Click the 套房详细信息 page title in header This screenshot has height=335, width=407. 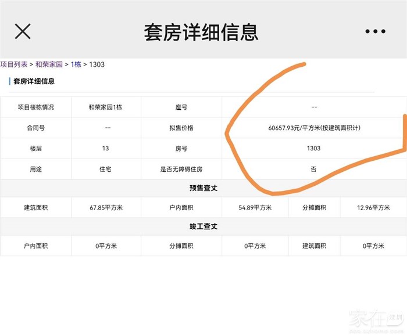tap(201, 32)
